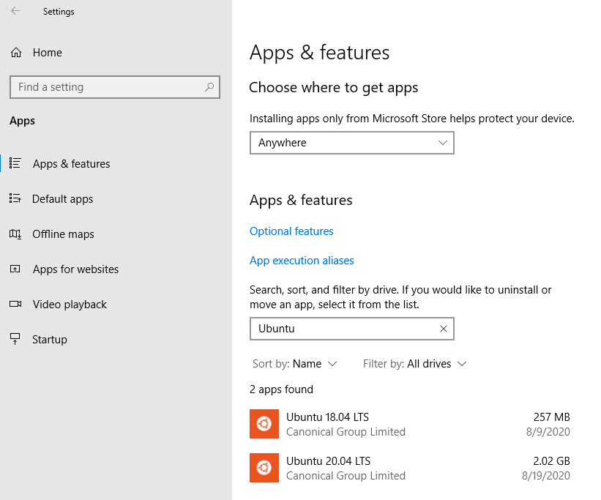The height and width of the screenshot is (500, 601).
Task: Open the Optional features link
Action: click(291, 231)
